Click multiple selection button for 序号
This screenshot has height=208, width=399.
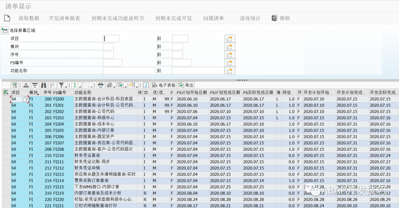(230, 55)
